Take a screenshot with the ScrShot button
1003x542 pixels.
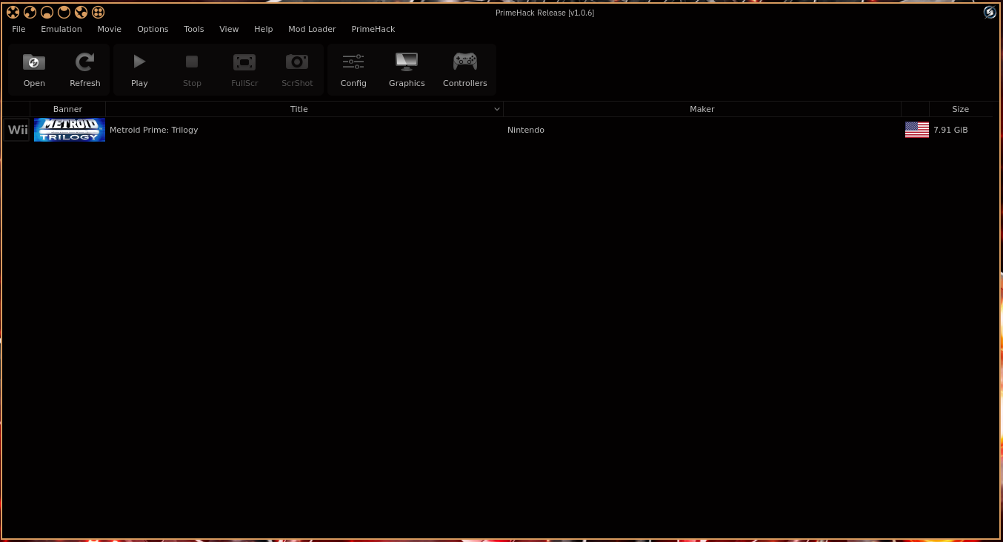pyautogui.click(x=297, y=70)
